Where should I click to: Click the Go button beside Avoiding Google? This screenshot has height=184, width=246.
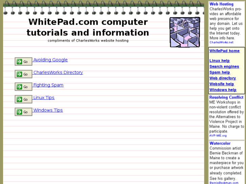[x=24, y=61]
